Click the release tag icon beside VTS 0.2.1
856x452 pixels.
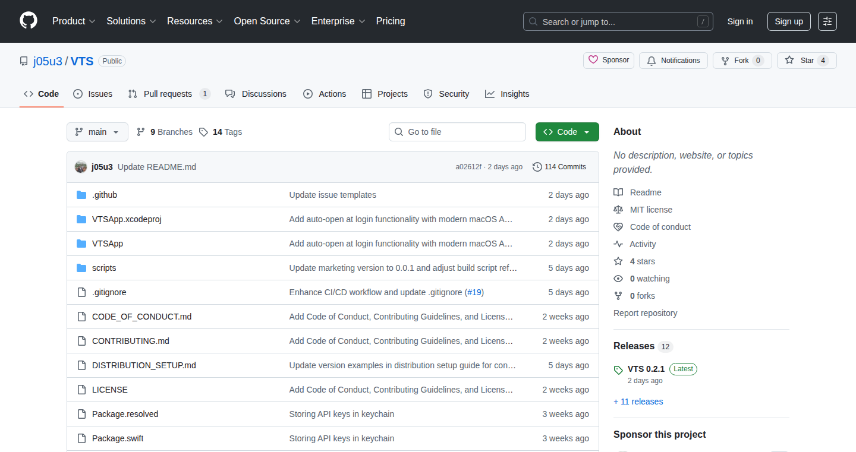pos(618,370)
